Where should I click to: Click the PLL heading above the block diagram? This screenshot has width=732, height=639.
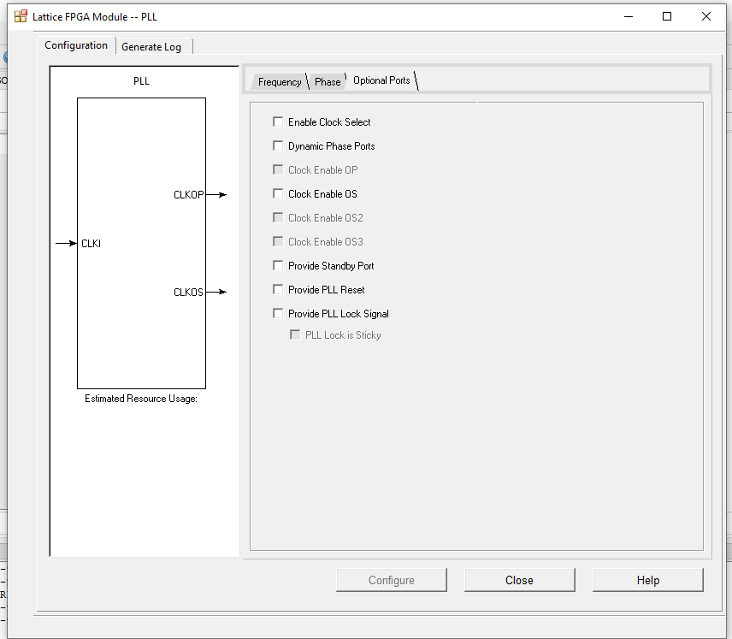(141, 80)
